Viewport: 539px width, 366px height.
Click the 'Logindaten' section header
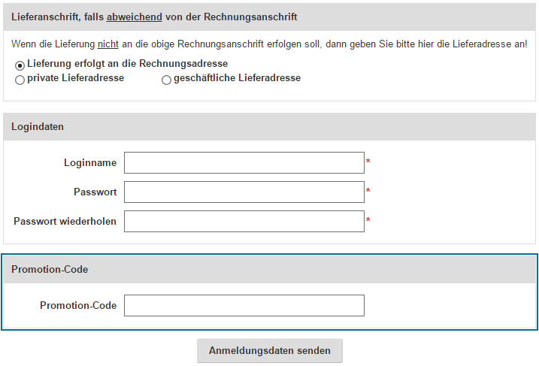pyautogui.click(x=269, y=126)
